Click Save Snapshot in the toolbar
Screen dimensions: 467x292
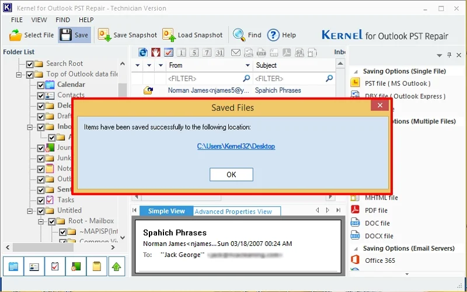coord(127,35)
